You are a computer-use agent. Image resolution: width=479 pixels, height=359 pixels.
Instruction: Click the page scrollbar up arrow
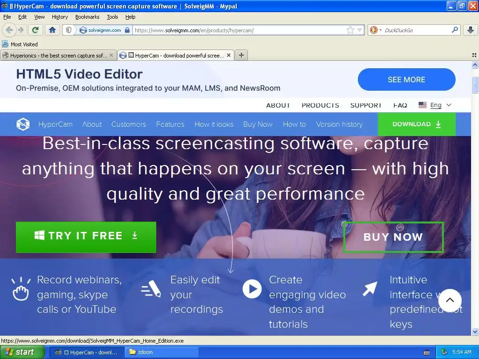click(x=475, y=65)
